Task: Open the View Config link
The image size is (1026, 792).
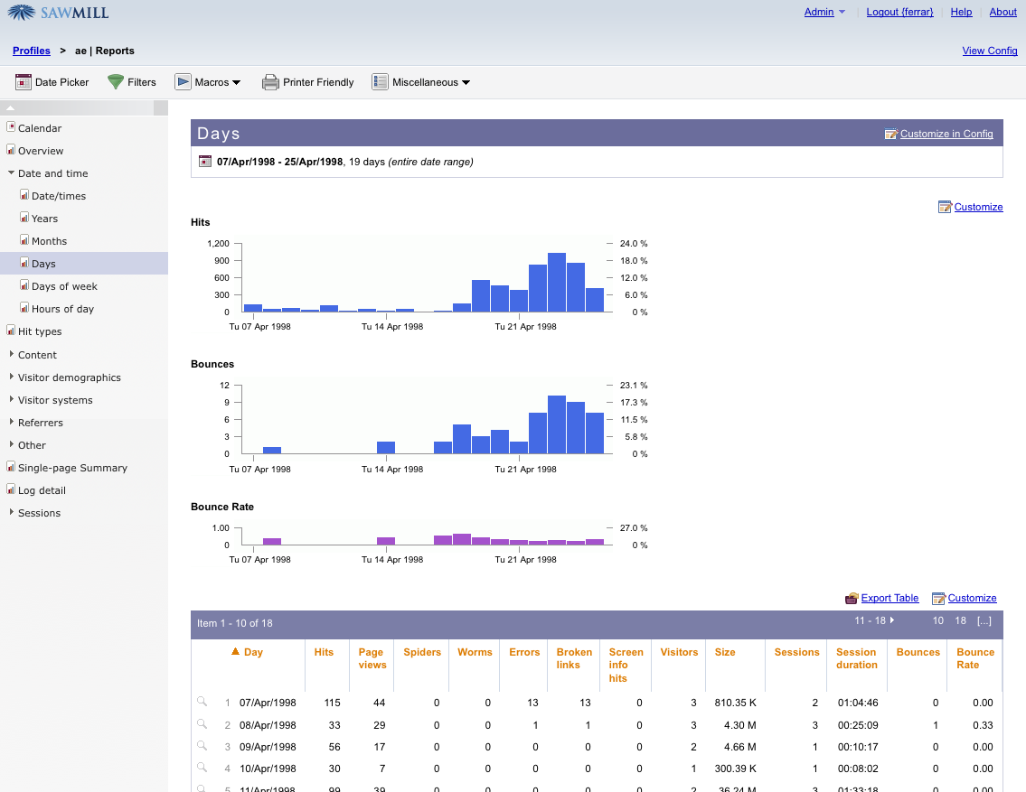Action: click(x=990, y=51)
